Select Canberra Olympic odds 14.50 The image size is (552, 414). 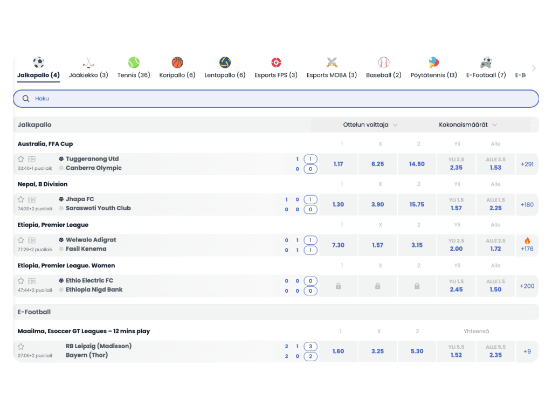[x=417, y=164]
